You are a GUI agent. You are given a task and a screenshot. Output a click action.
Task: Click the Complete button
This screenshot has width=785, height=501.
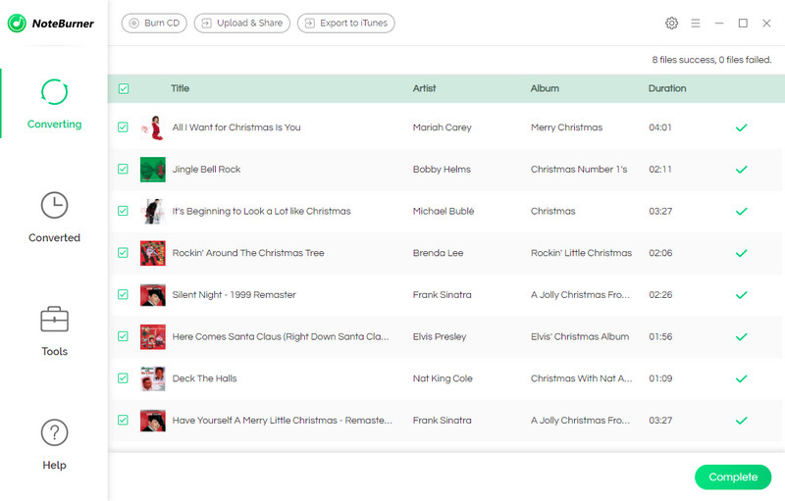[733, 477]
